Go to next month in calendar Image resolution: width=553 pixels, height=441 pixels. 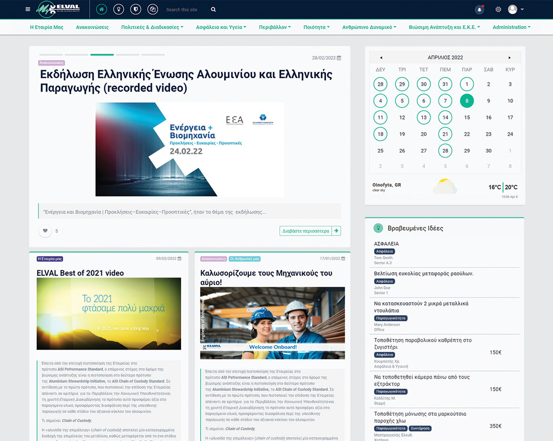(x=509, y=58)
